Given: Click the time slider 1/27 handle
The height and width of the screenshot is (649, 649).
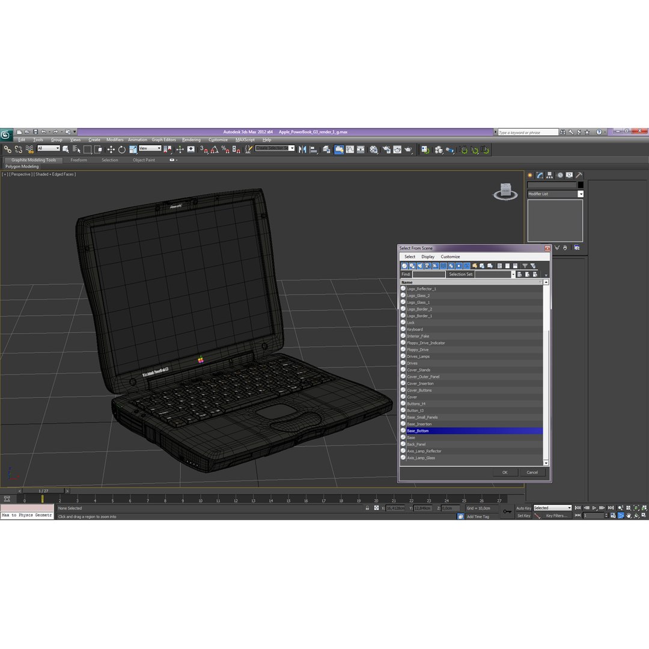Looking at the screenshot, I should coord(43,491).
